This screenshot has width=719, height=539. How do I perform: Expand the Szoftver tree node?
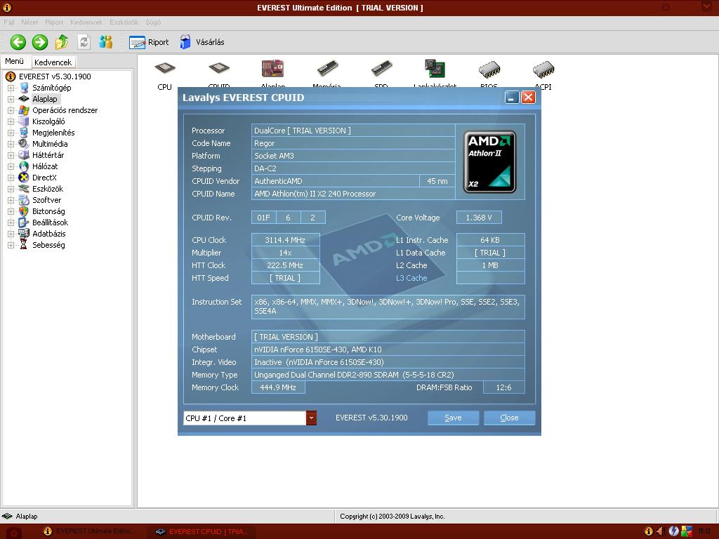(x=11, y=200)
